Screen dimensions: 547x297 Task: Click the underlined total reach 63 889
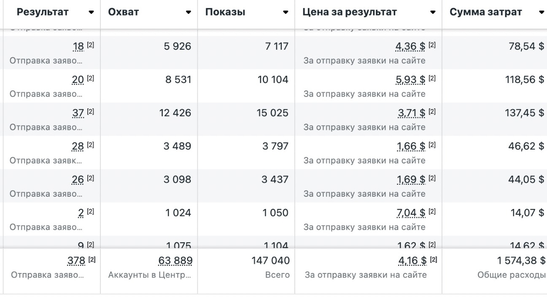(x=175, y=261)
